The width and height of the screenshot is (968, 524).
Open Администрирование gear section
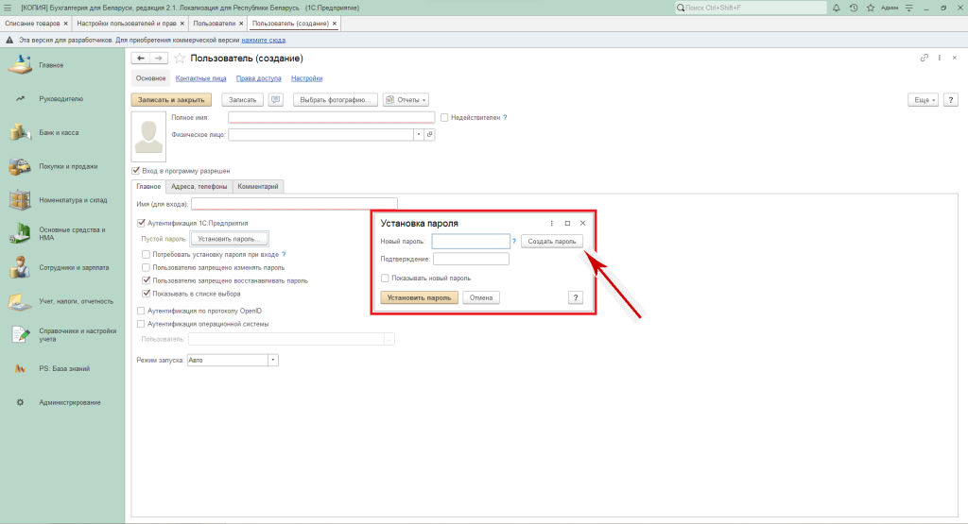coord(70,402)
